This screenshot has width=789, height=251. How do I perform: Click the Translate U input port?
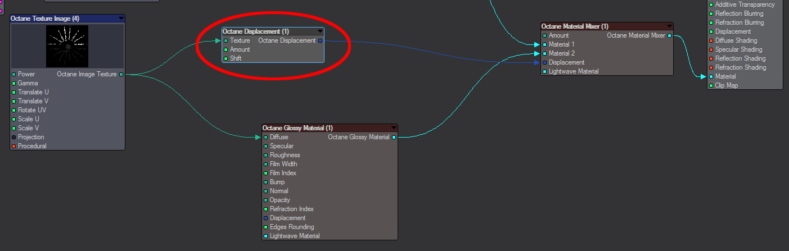click(x=14, y=92)
